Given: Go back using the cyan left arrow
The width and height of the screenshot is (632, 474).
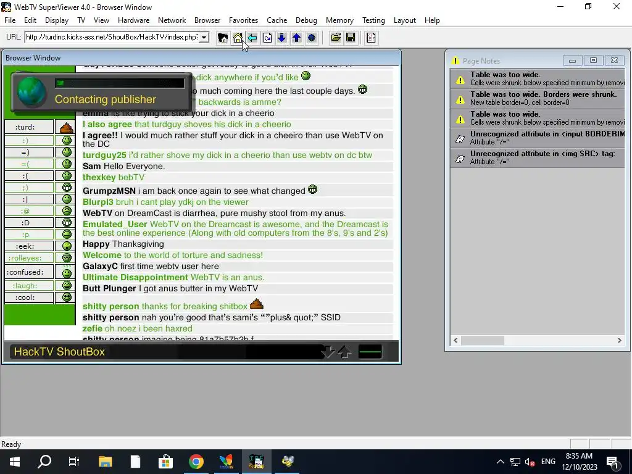Looking at the screenshot, I should [x=252, y=38].
